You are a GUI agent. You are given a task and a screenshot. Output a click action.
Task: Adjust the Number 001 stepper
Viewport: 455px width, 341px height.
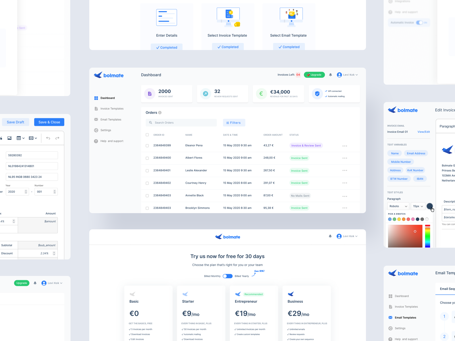55,192
